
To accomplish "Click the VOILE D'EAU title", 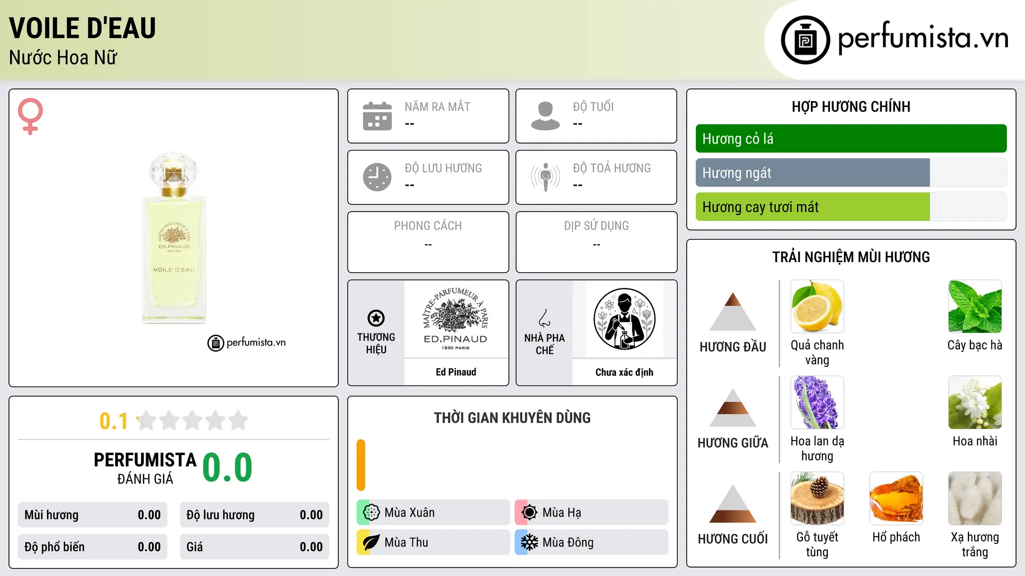I will click(83, 28).
